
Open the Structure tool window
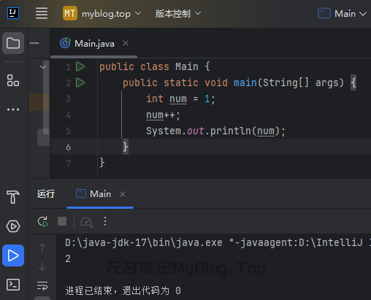tap(13, 80)
